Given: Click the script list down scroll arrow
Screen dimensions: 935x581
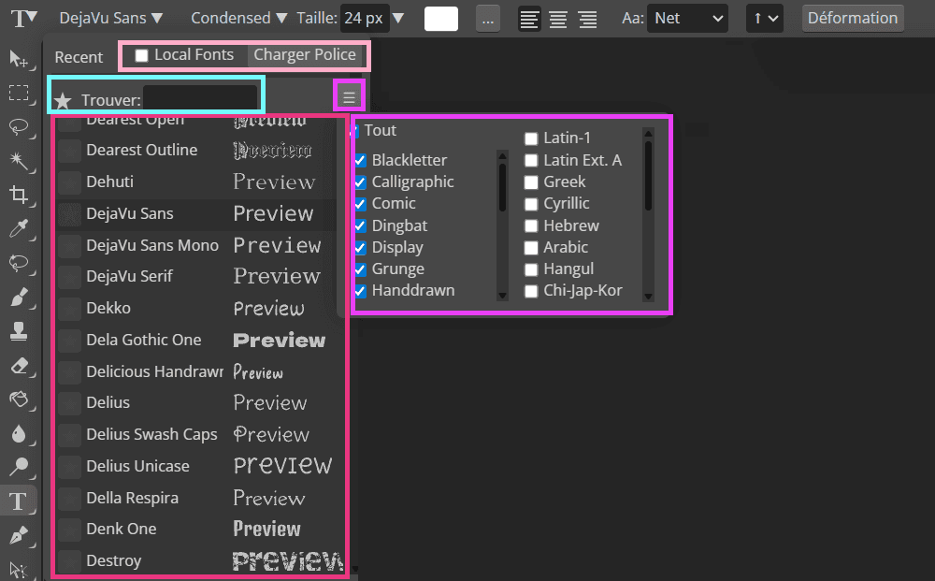Looking at the screenshot, I should tap(649, 297).
